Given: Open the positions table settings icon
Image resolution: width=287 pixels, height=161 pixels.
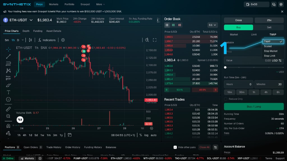Looking at the screenshot, I should (x=216, y=147).
